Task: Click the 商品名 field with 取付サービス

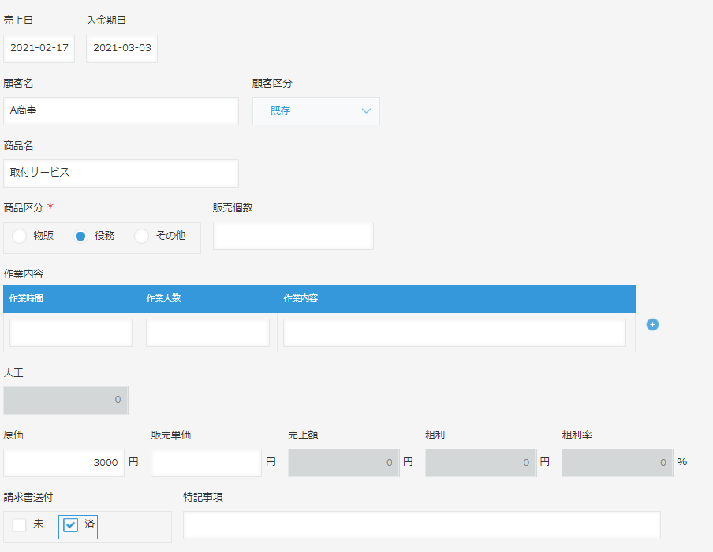Action: [121, 173]
